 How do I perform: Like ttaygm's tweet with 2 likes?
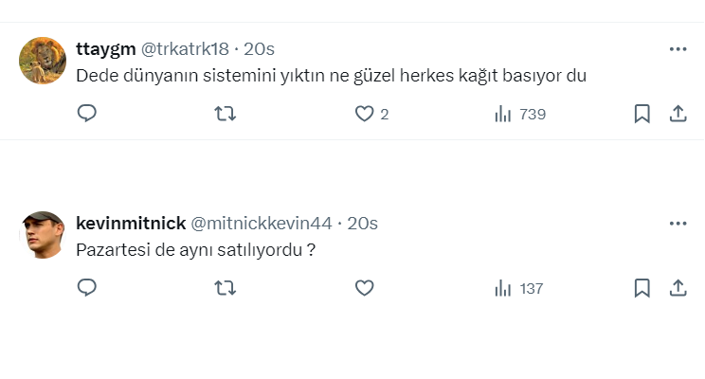click(365, 114)
